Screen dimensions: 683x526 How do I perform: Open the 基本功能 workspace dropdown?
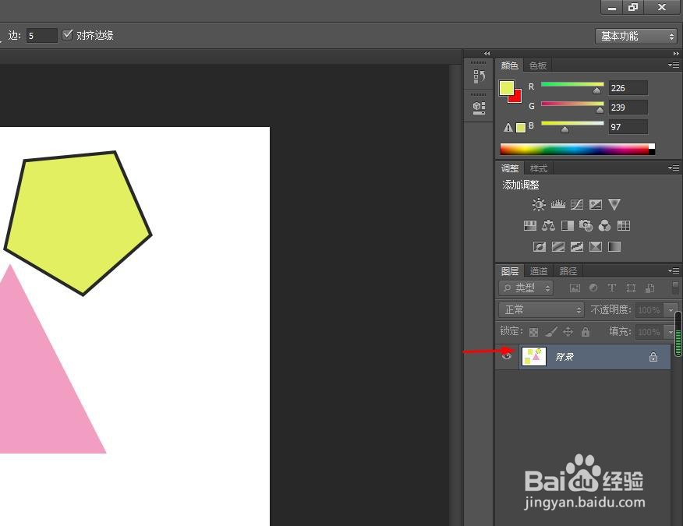coord(636,36)
